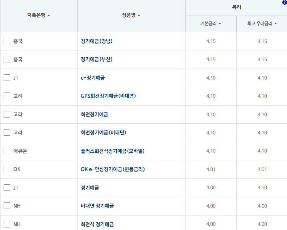
Task: Click 4.01 base rate in OK row
Action: click(211, 169)
